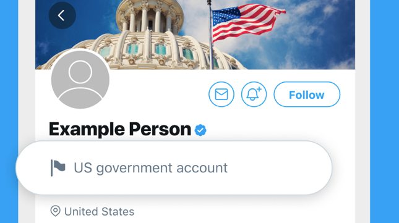Click the location pin icon
The image size is (399, 223).
[55, 211]
